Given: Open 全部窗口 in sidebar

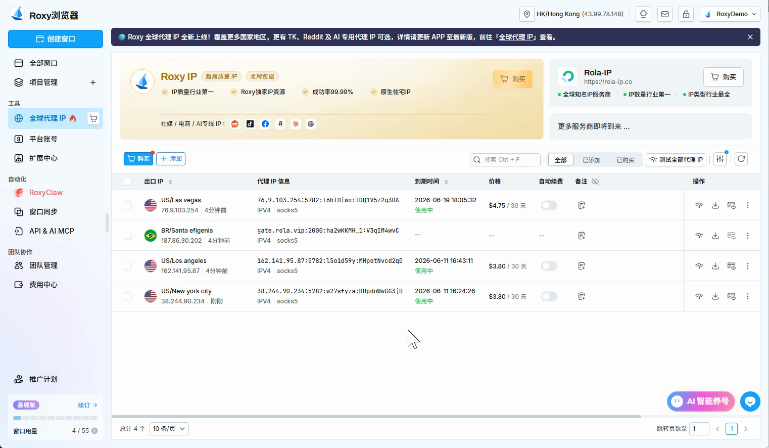Looking at the screenshot, I should pyautogui.click(x=56, y=63).
